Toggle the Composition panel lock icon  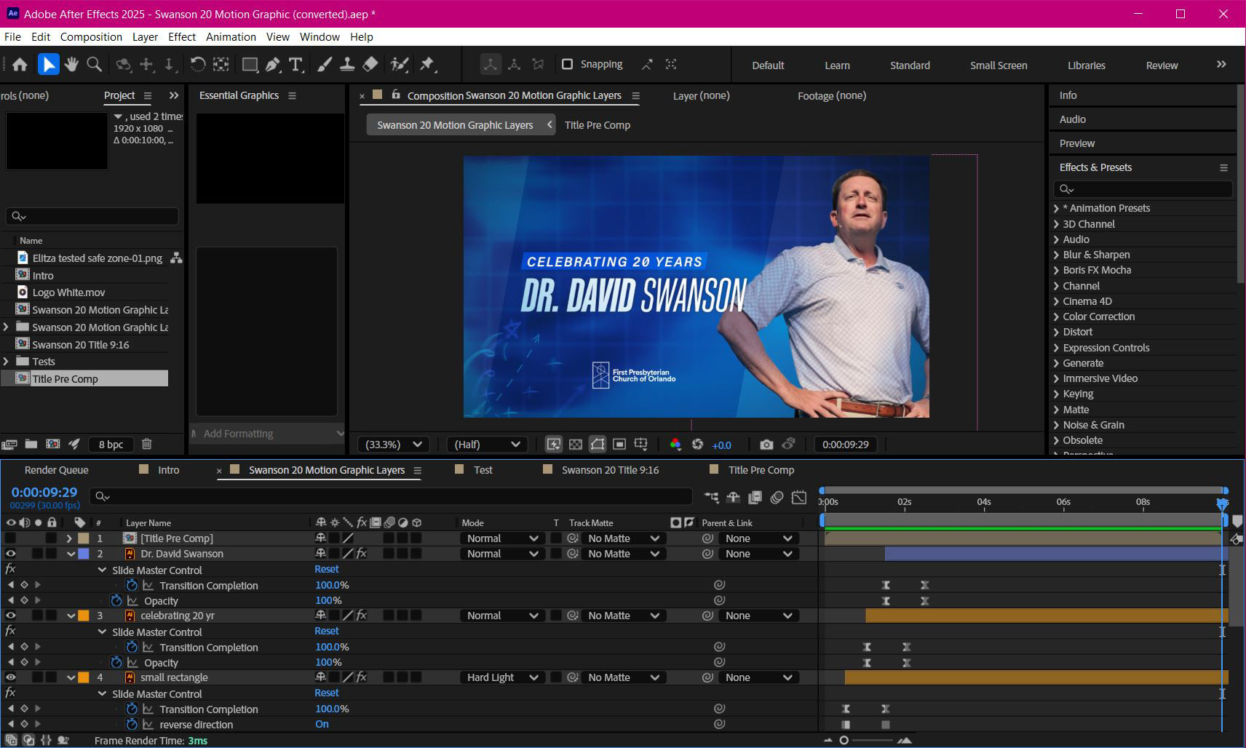coord(396,95)
